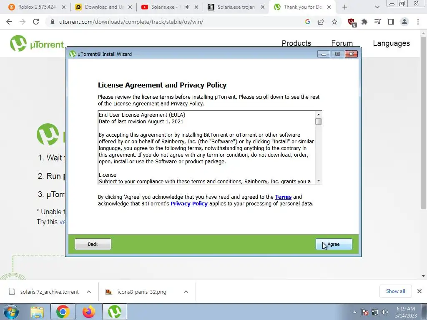Click the EULA scrollbar down arrow
The image size is (427, 320).
(319, 181)
